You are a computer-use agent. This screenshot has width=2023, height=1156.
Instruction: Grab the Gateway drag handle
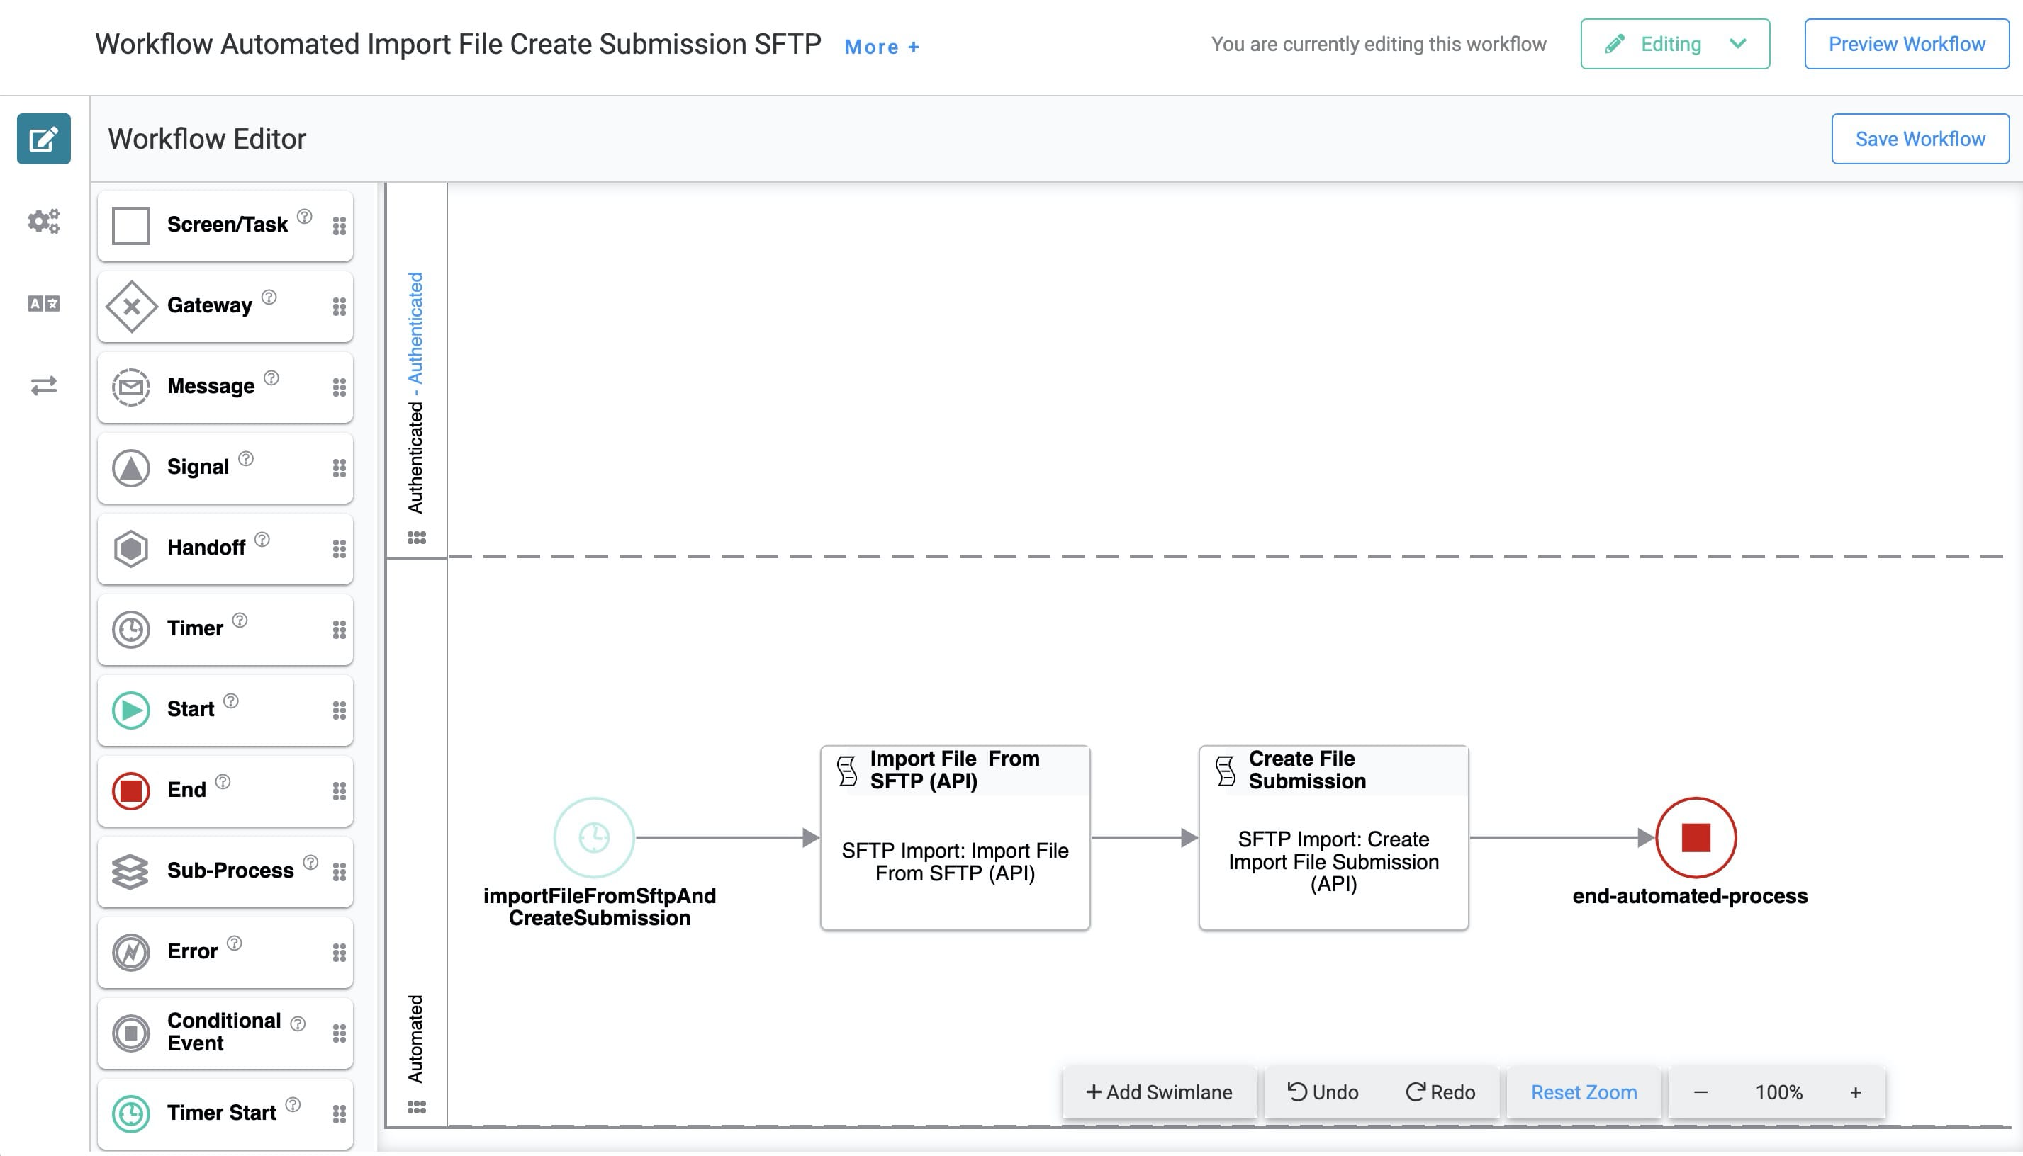coord(339,307)
